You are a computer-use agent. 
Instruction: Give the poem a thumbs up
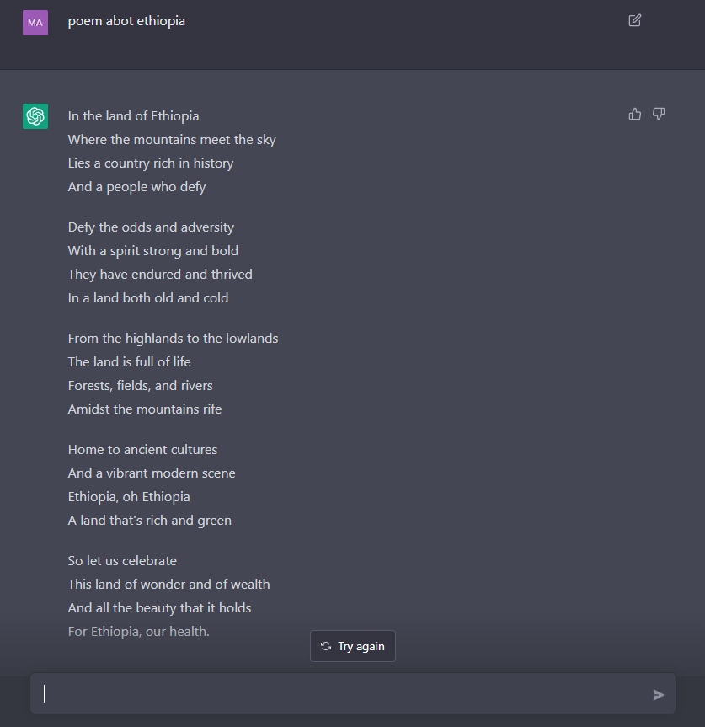click(635, 114)
